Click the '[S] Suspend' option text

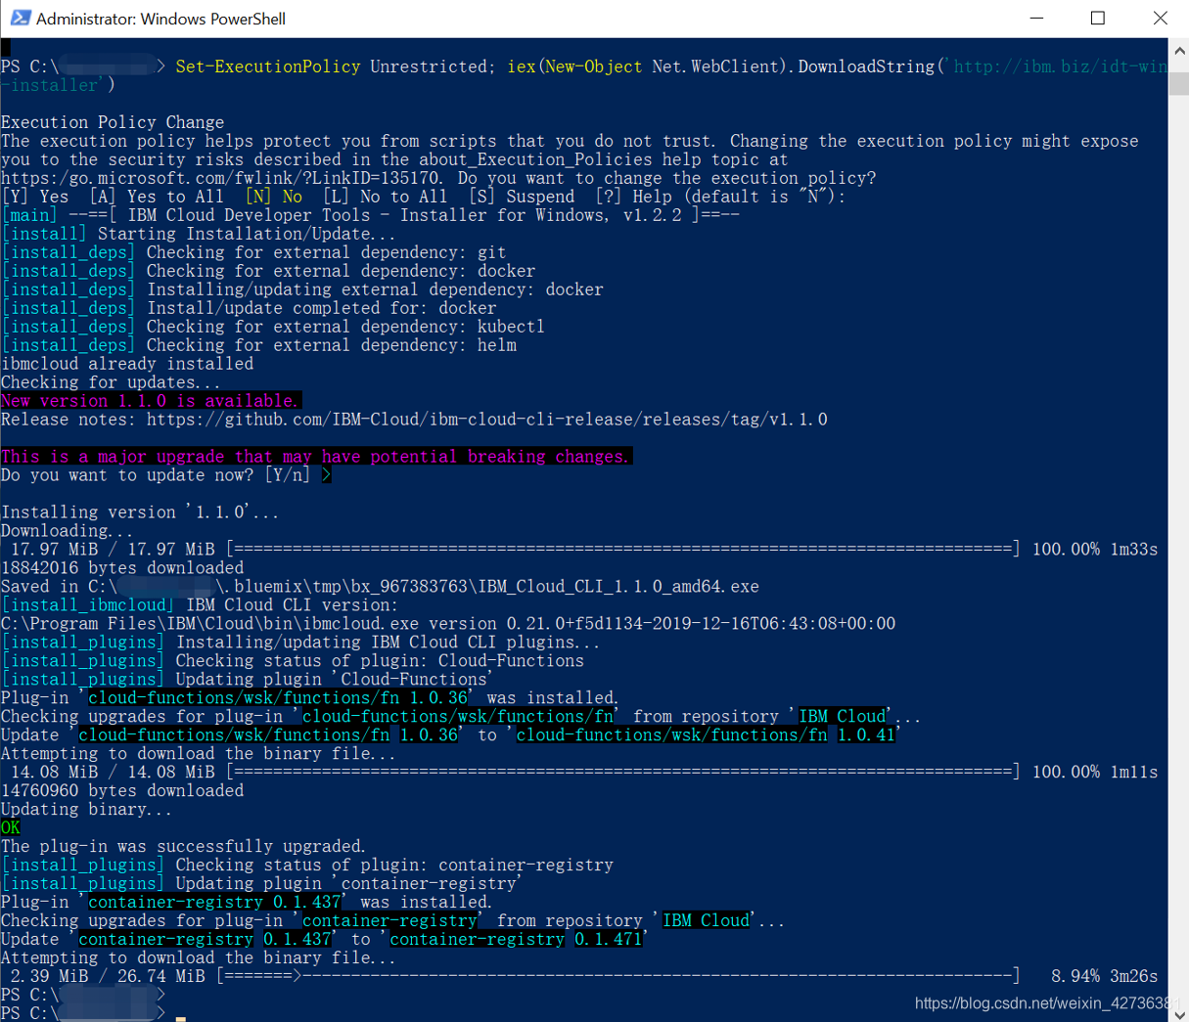coord(522,197)
